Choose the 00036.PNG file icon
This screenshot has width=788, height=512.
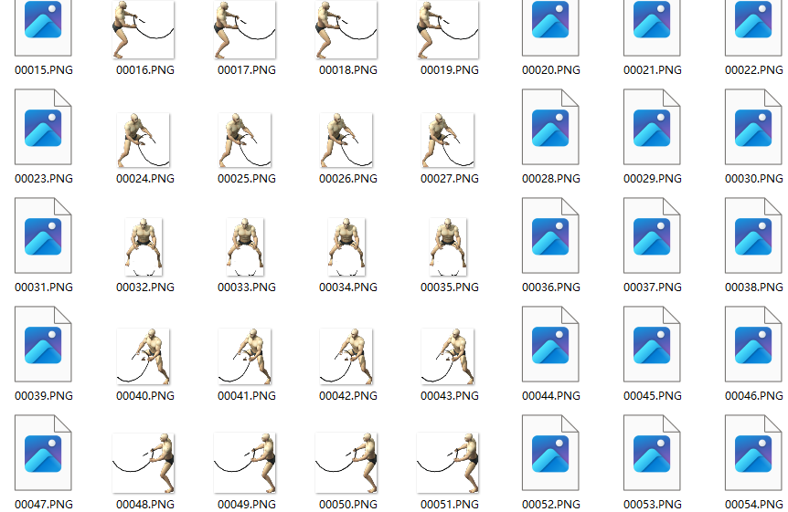coord(550,238)
